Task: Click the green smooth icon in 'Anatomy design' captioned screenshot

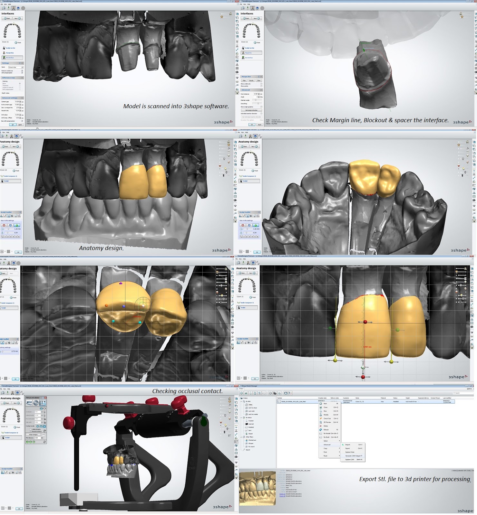Action: (17, 225)
